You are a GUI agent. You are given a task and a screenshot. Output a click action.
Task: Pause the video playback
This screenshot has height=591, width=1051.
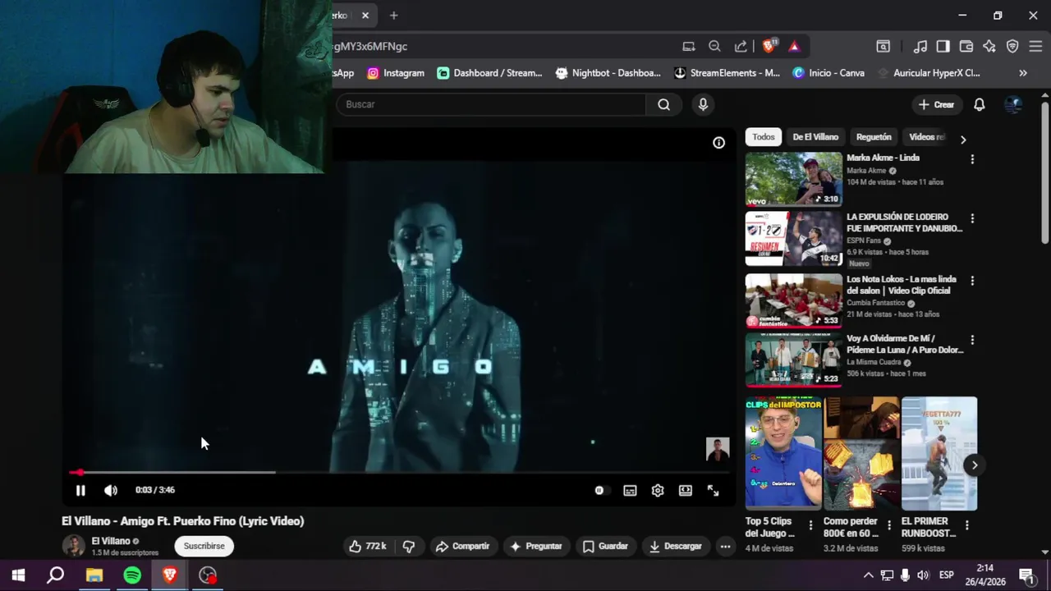coord(80,490)
